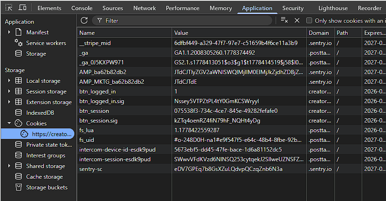Collapse the Cookies tree node
The image size is (386, 201).
9,123
